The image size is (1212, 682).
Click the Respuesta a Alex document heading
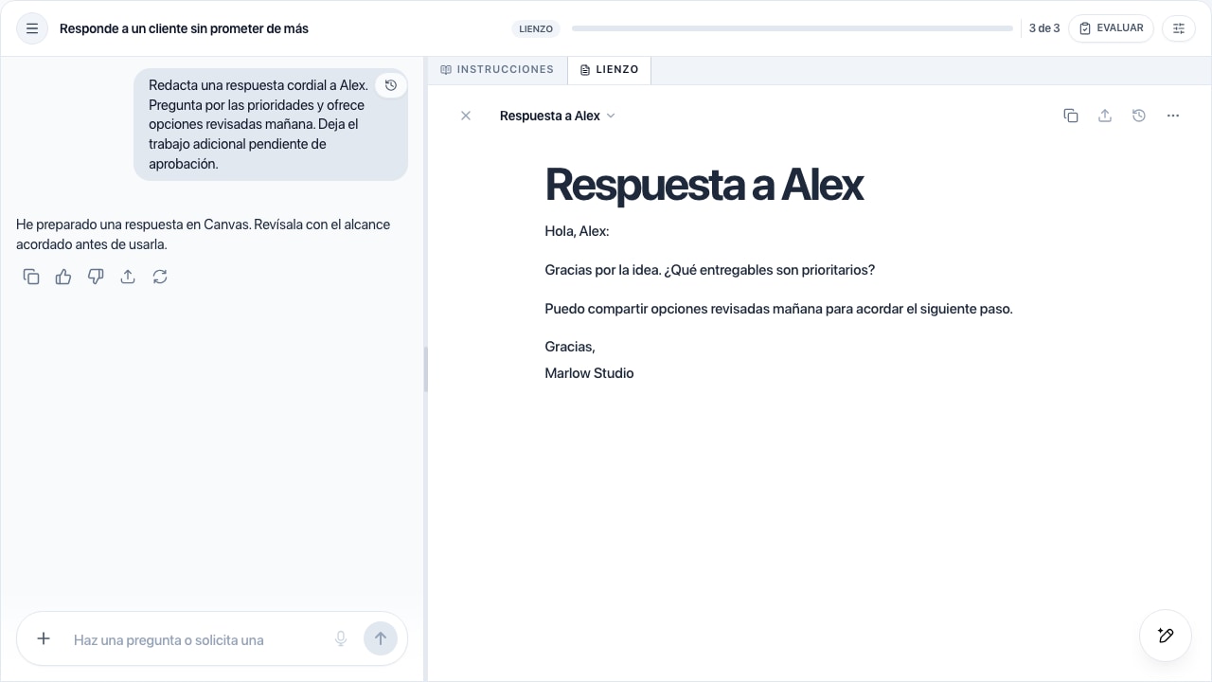tap(704, 184)
